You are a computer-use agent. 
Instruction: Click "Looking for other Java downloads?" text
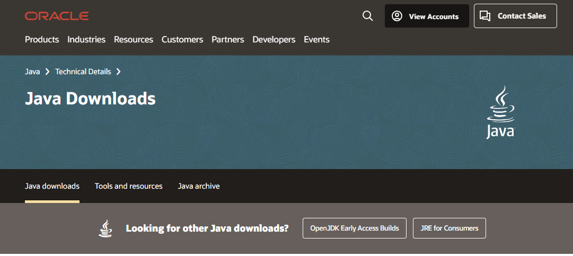207,228
